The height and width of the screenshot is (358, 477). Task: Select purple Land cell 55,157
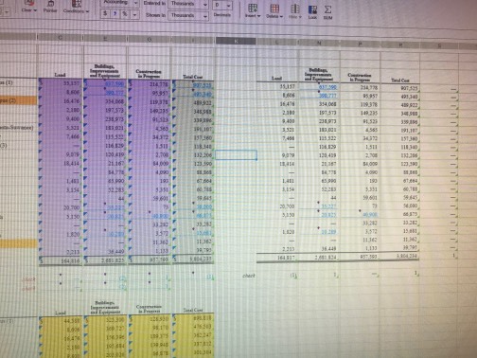[x=61, y=83]
